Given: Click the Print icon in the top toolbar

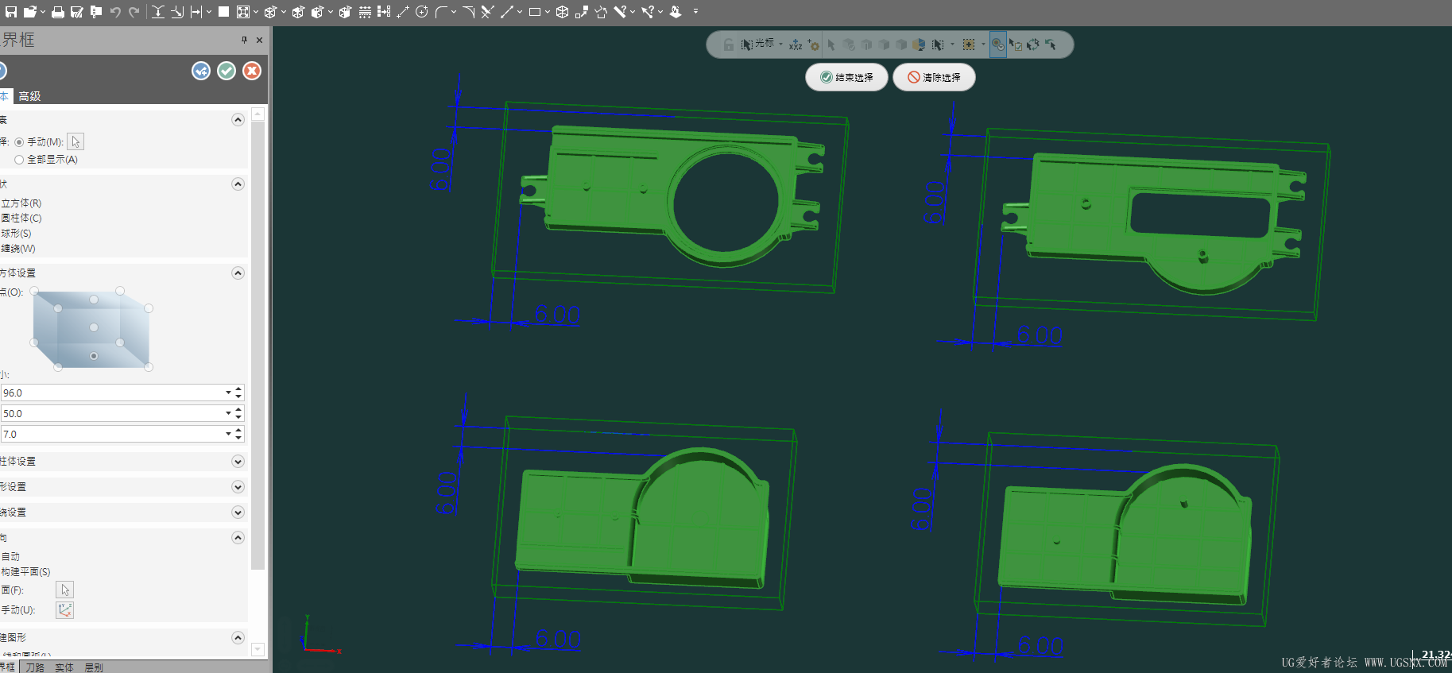Looking at the screenshot, I should [x=58, y=12].
